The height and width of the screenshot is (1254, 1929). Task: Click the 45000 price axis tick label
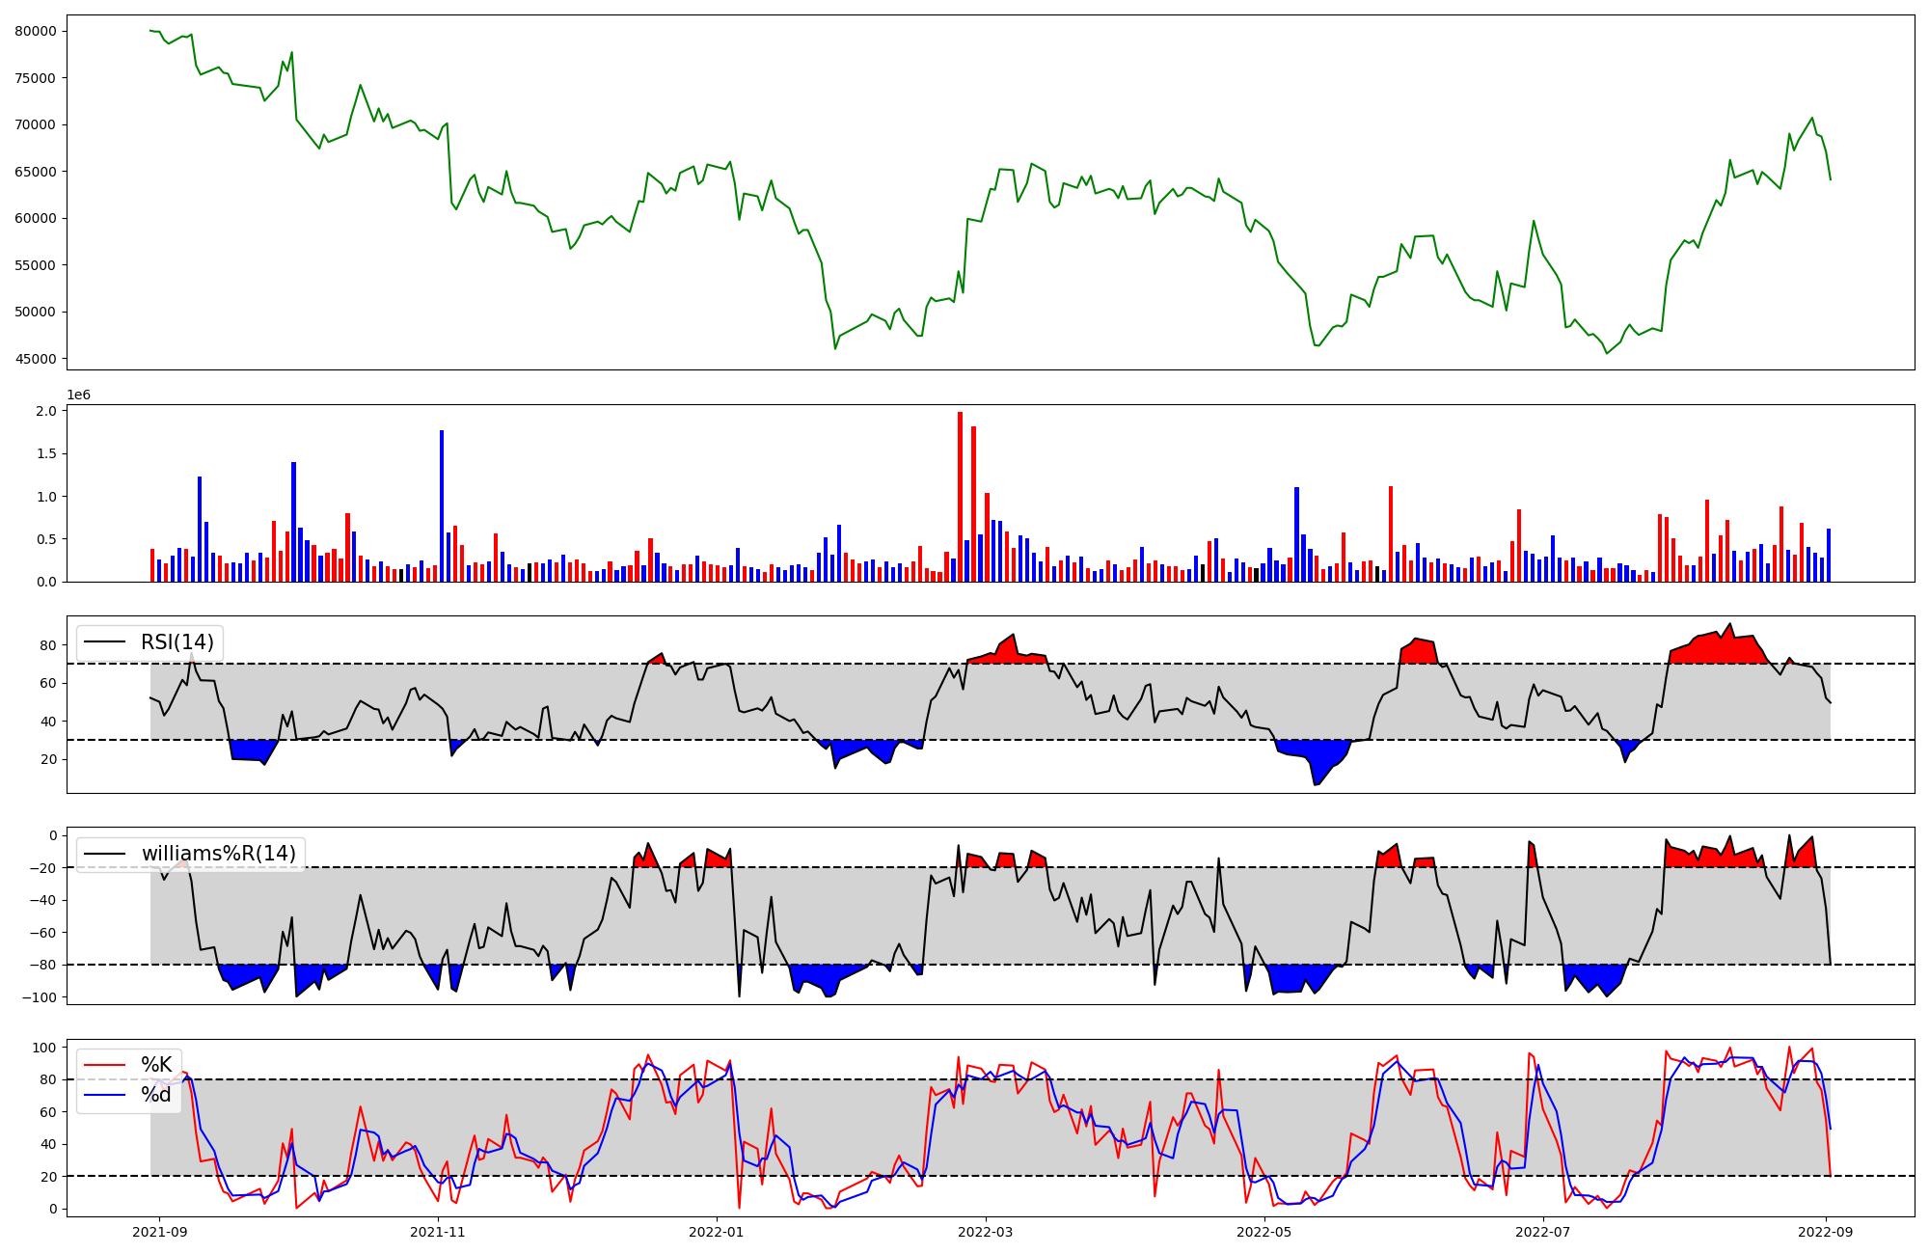tap(36, 359)
